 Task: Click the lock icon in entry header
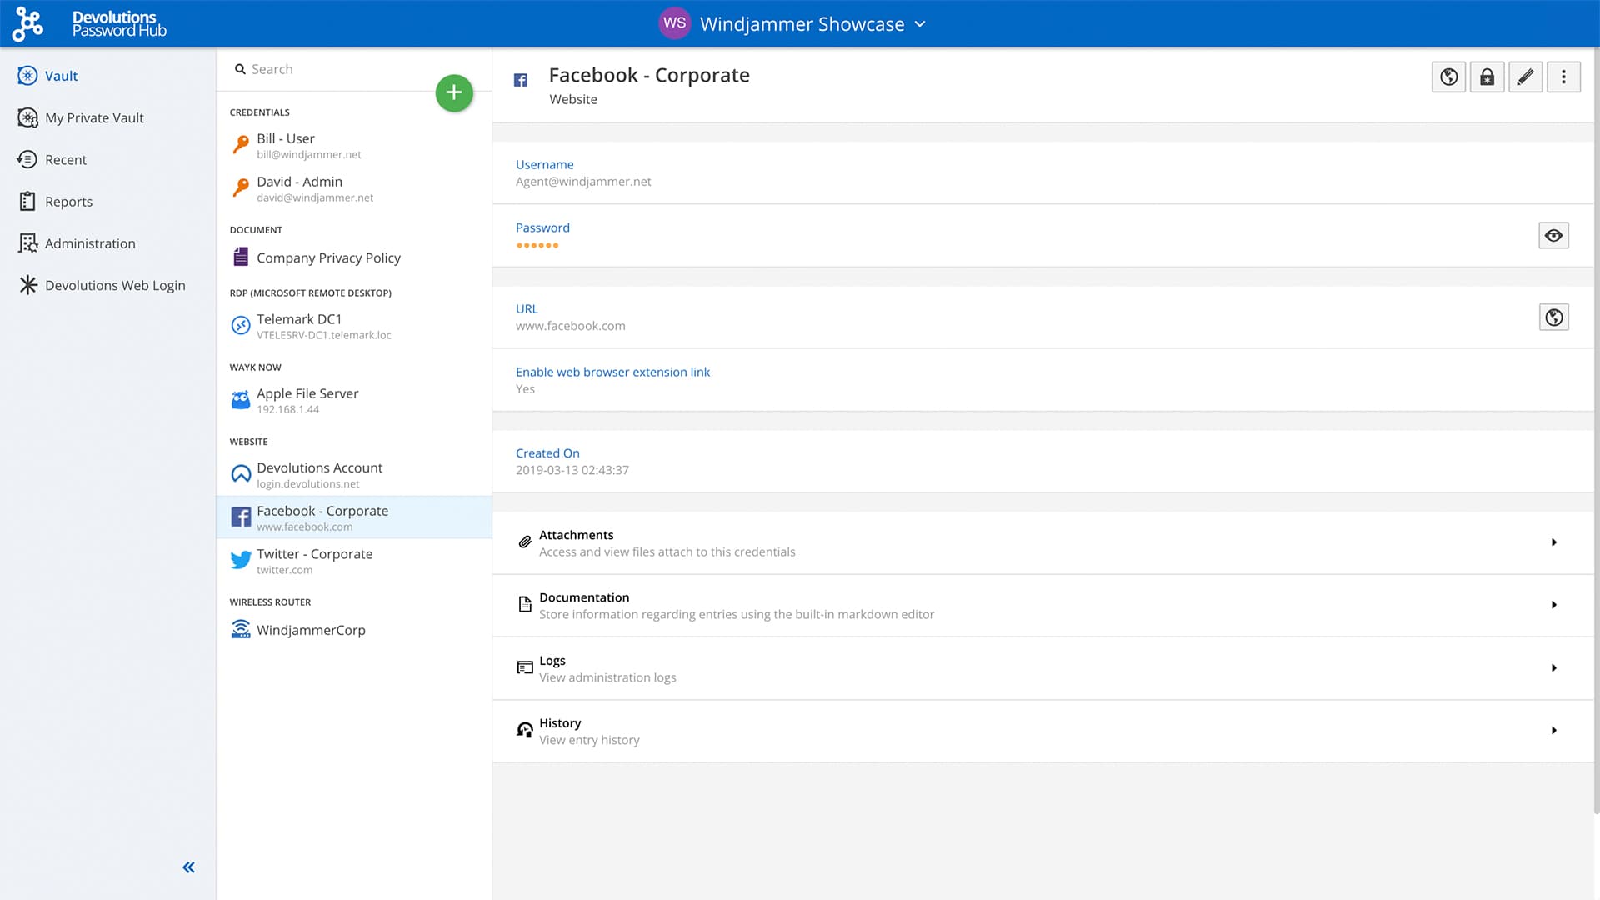tap(1487, 77)
